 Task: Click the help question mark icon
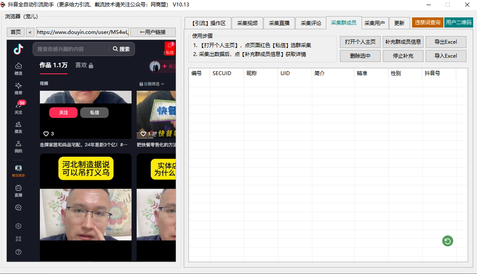point(18,252)
